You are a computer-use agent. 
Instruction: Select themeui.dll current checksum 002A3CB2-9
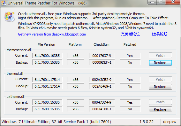pyautogui.click(x=102, y=80)
